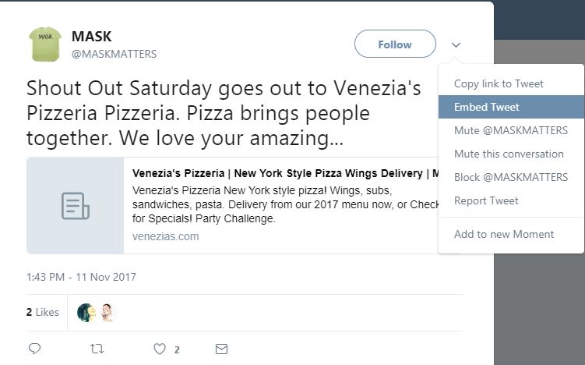
Task: Select Mute this conversation
Action: tap(509, 154)
